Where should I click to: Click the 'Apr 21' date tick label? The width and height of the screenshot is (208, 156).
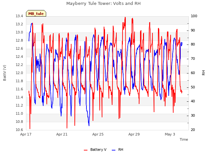tap(62, 134)
